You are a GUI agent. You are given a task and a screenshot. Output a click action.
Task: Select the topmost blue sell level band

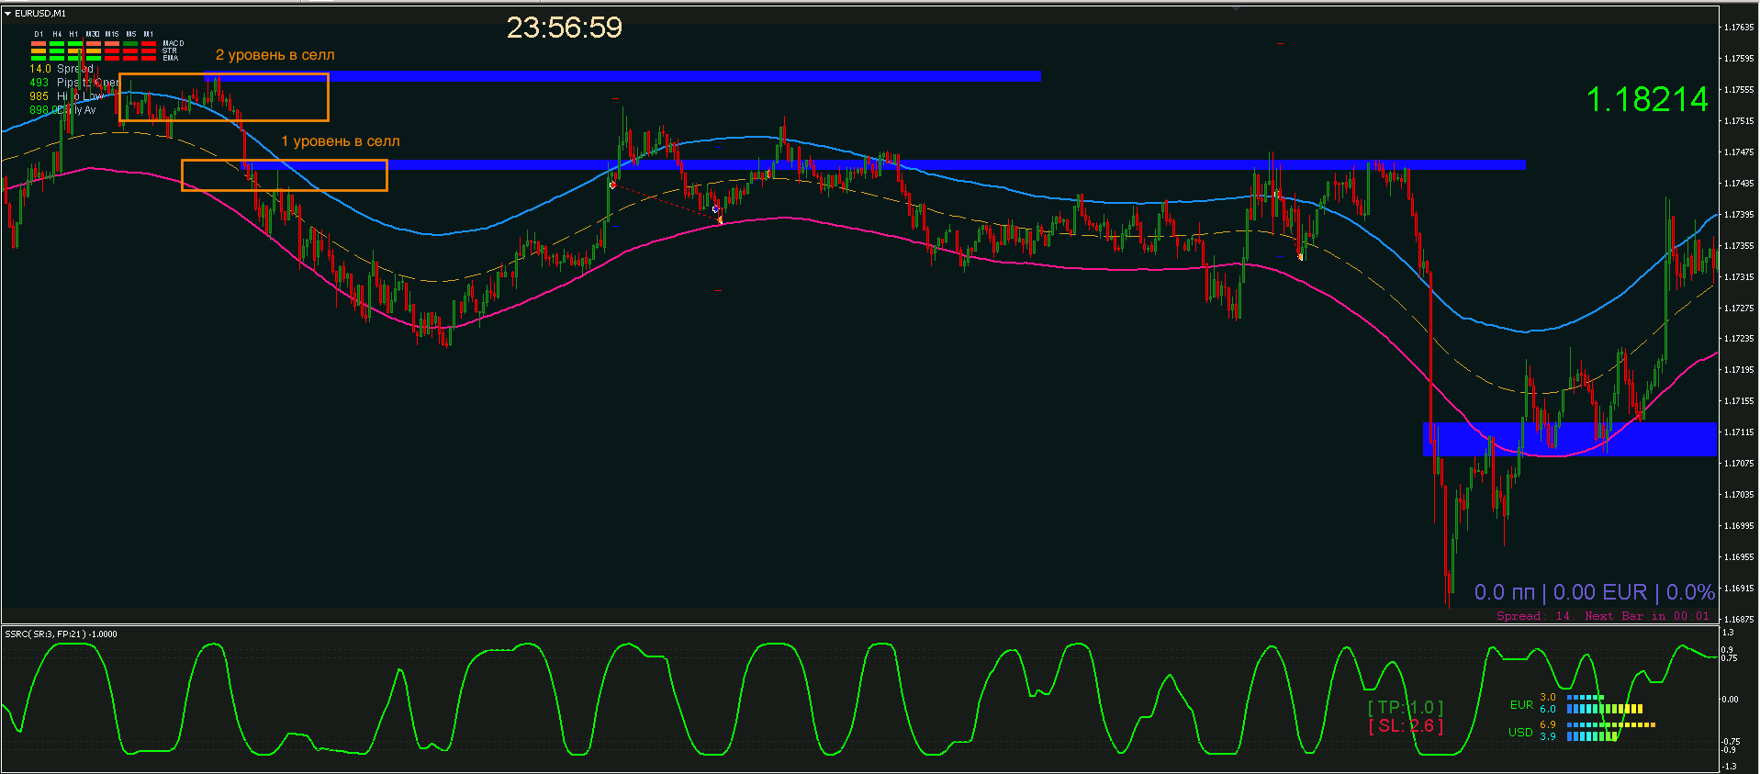[x=622, y=76]
